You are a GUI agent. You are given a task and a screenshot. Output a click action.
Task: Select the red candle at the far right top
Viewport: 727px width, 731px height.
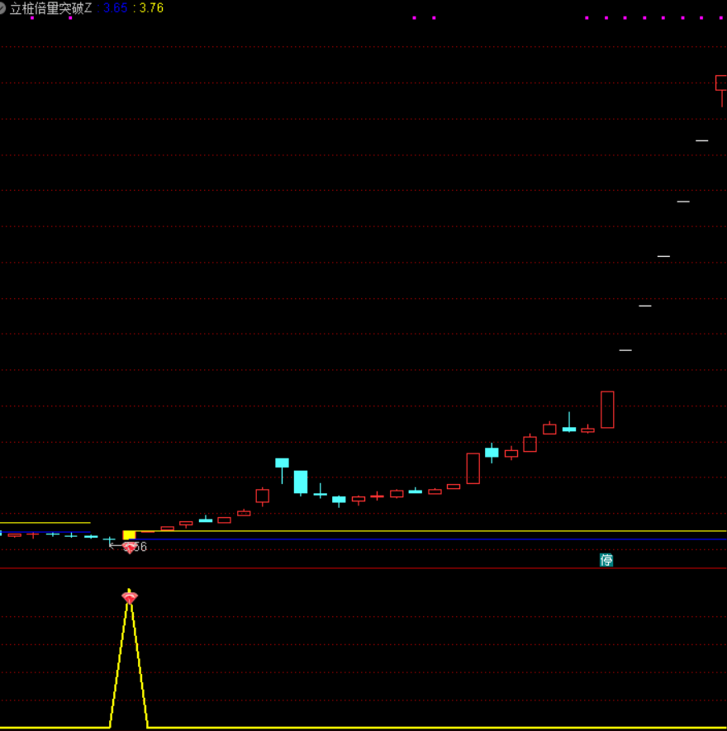[721, 83]
